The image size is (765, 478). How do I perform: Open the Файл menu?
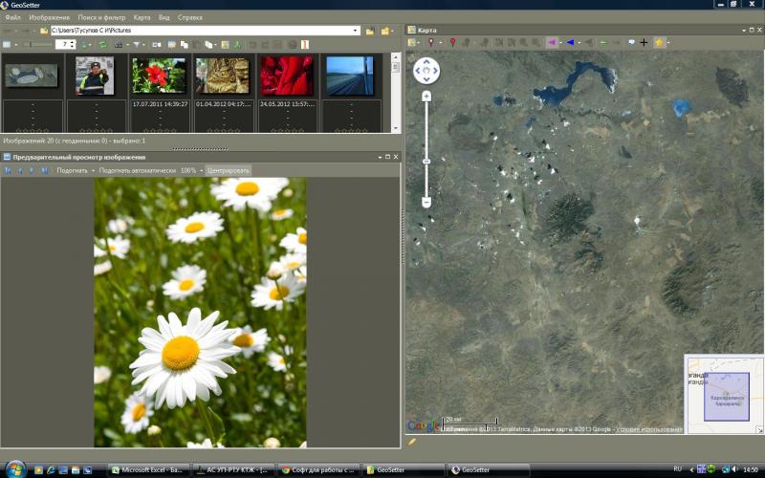(13, 17)
